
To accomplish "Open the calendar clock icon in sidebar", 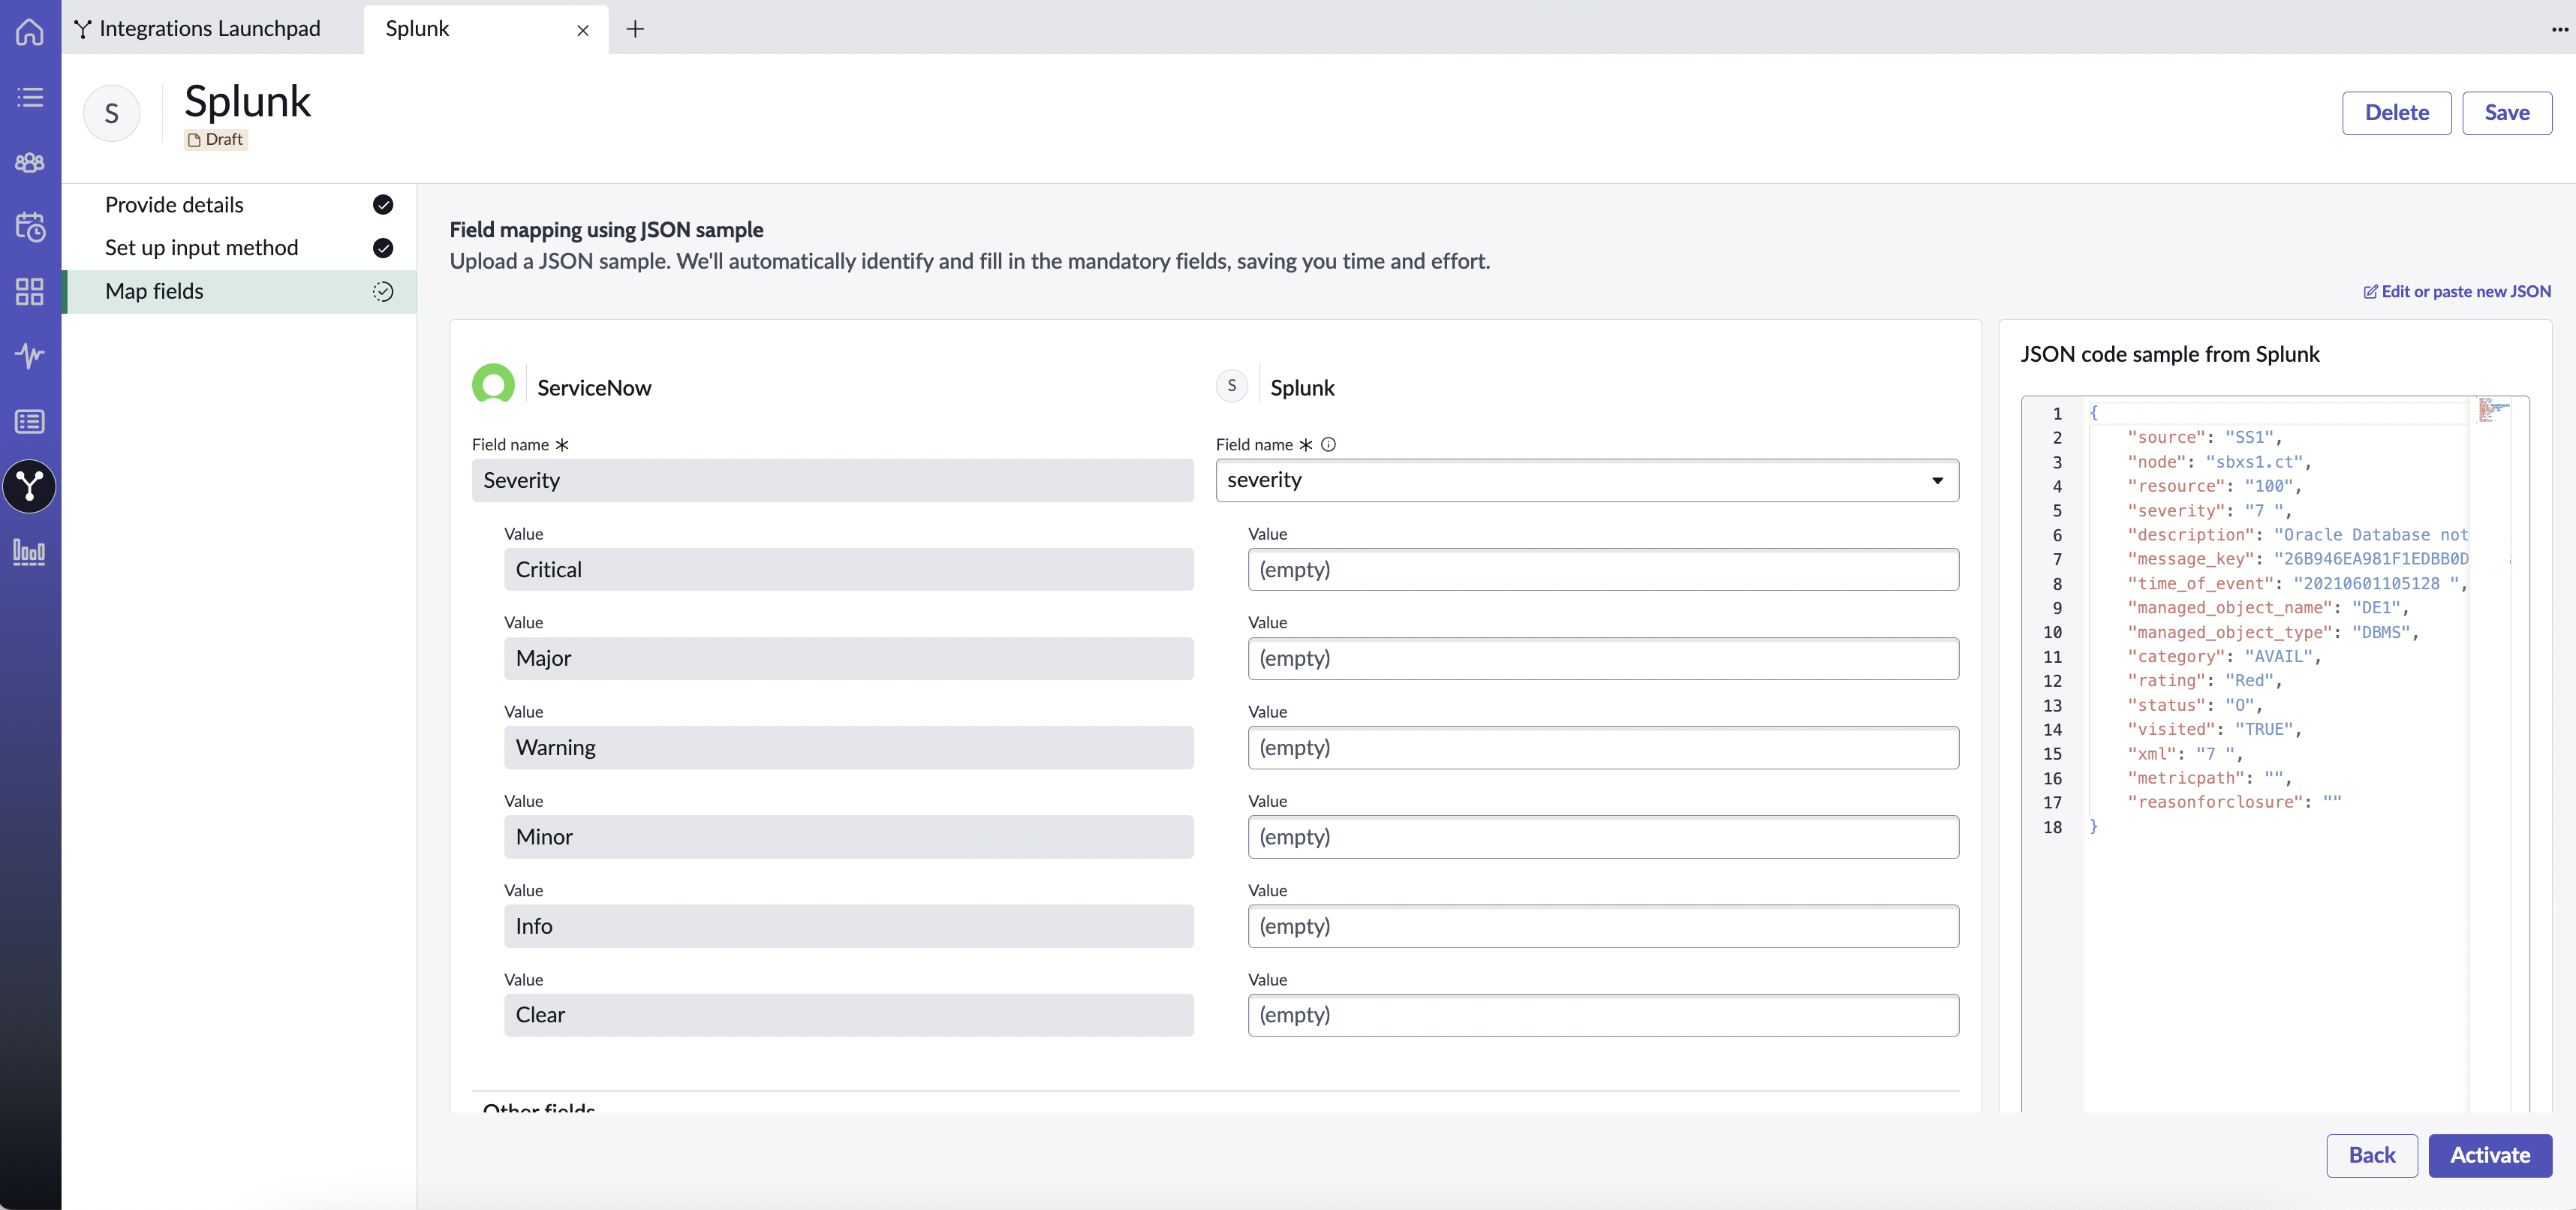I will (30, 227).
